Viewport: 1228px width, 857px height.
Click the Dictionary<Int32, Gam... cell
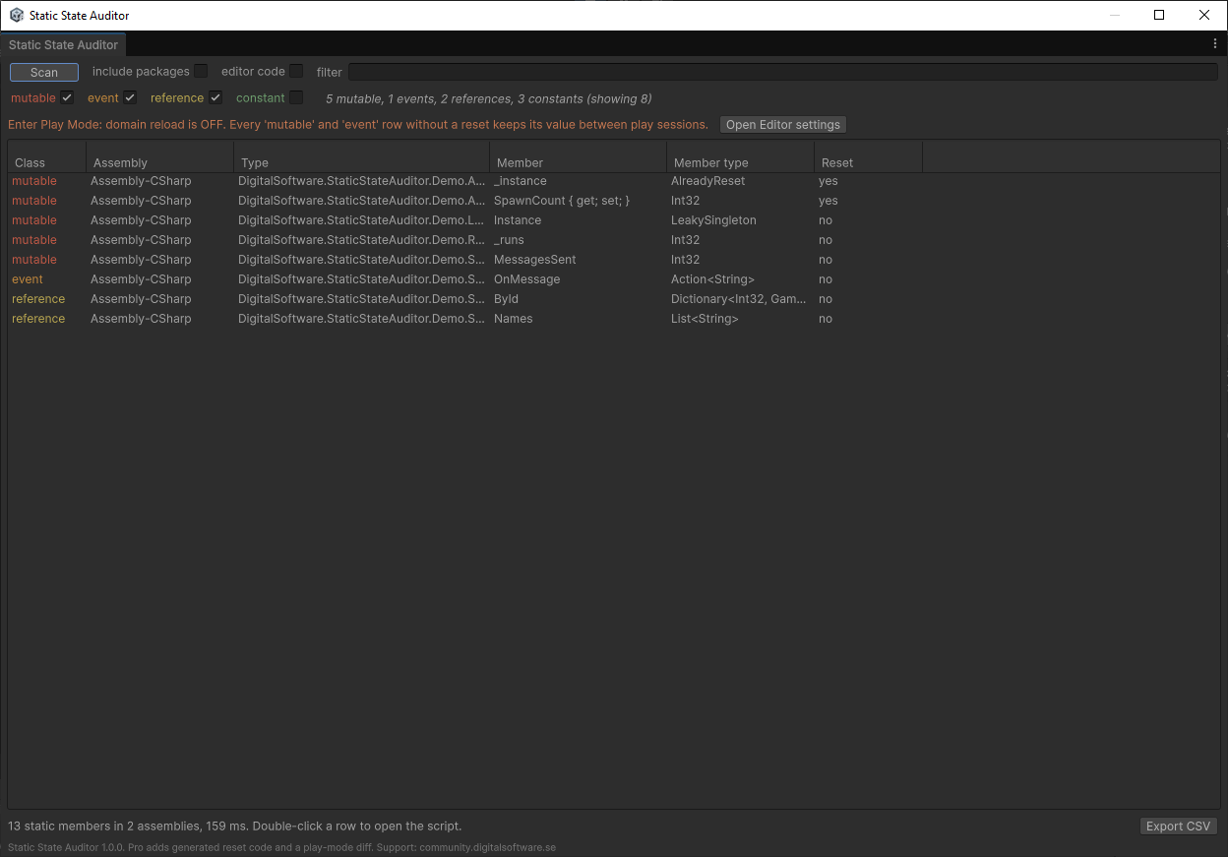pyautogui.click(x=738, y=299)
